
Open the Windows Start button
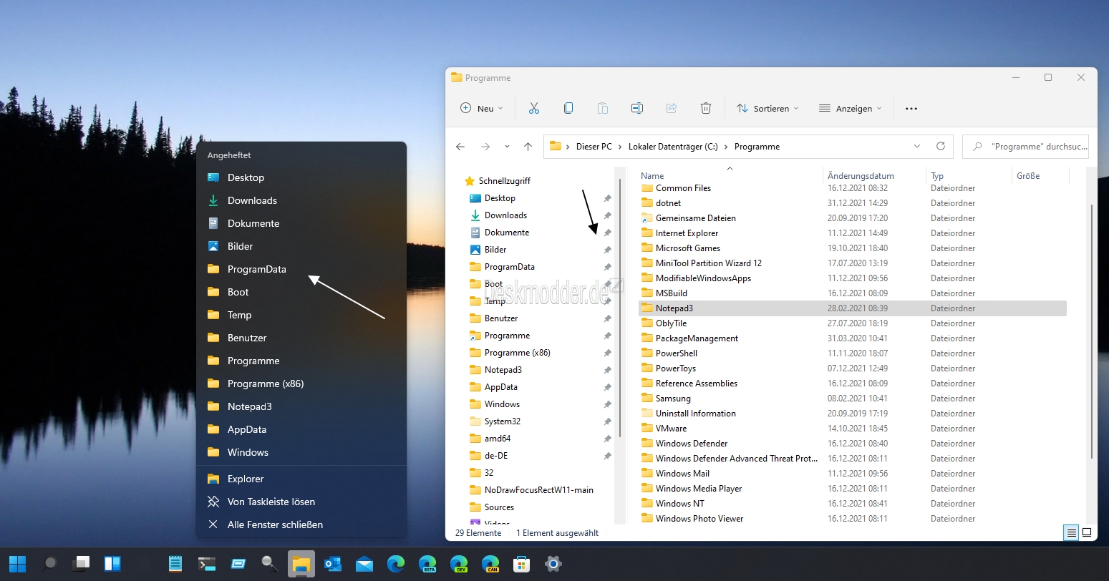[17, 564]
